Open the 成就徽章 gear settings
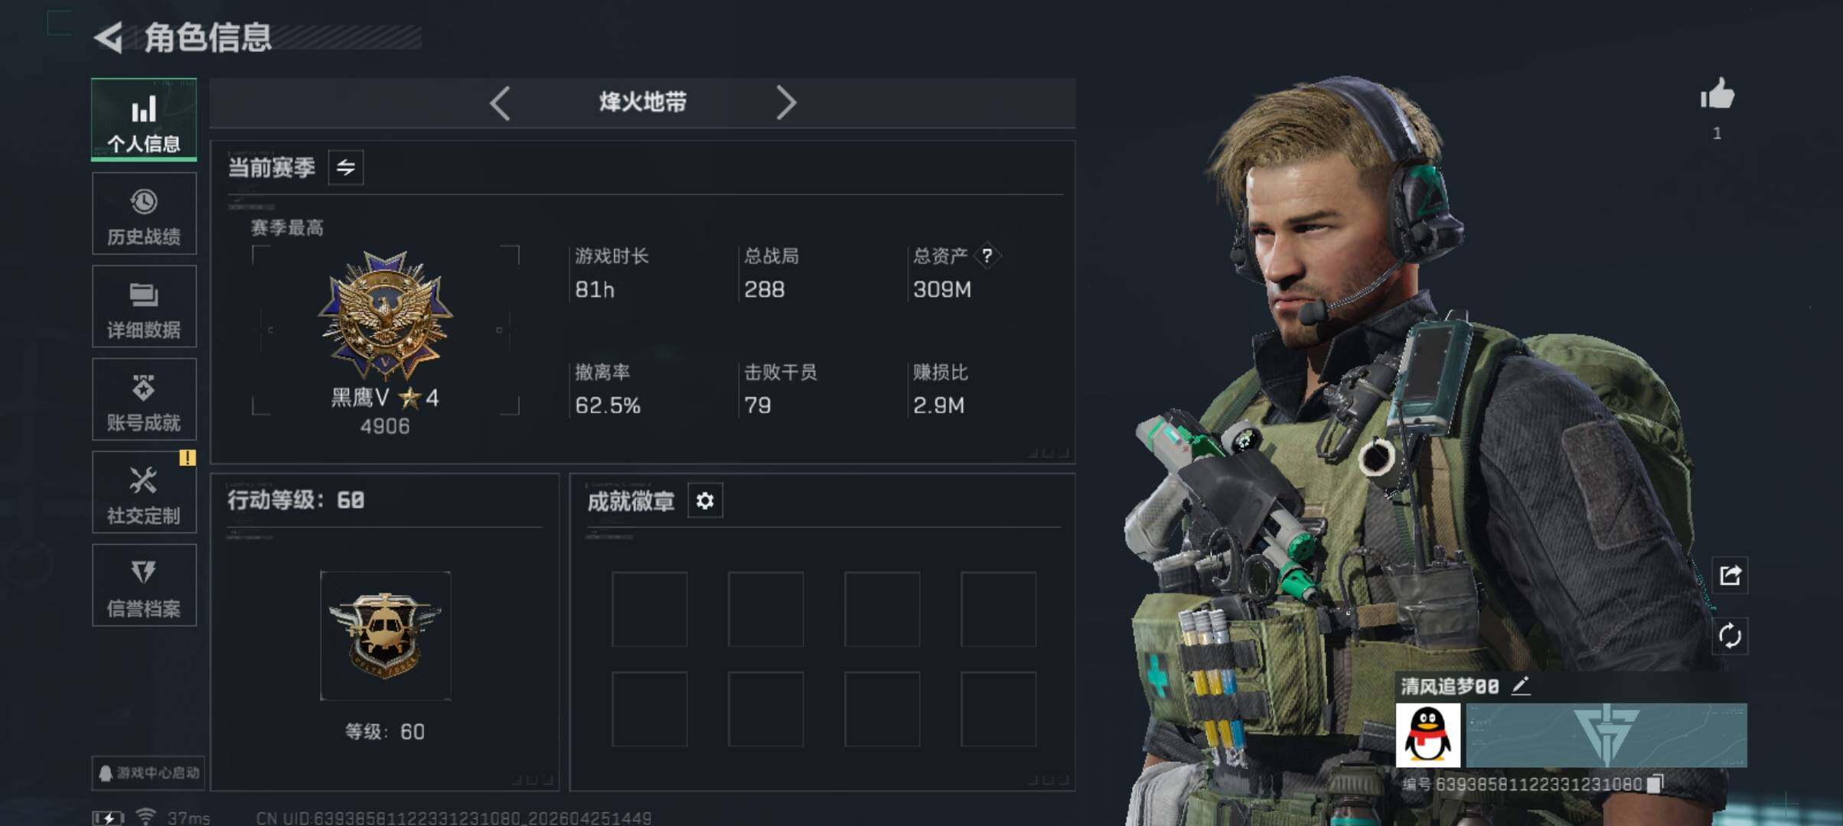The height and width of the screenshot is (826, 1843). pyautogui.click(x=705, y=501)
